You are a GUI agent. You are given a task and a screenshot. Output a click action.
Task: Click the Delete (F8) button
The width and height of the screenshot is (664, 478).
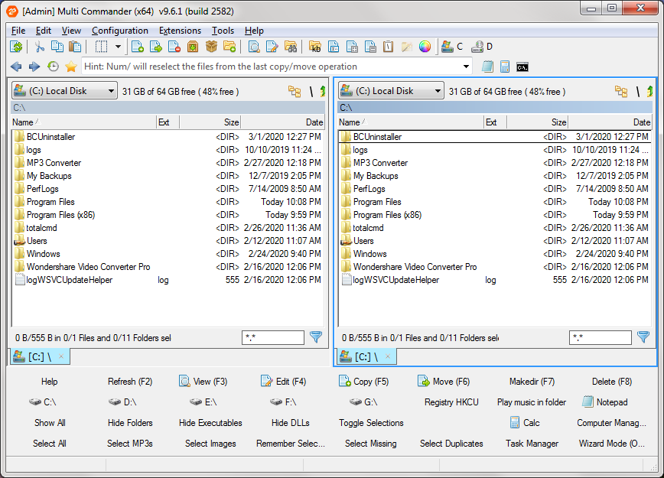pyautogui.click(x=612, y=382)
